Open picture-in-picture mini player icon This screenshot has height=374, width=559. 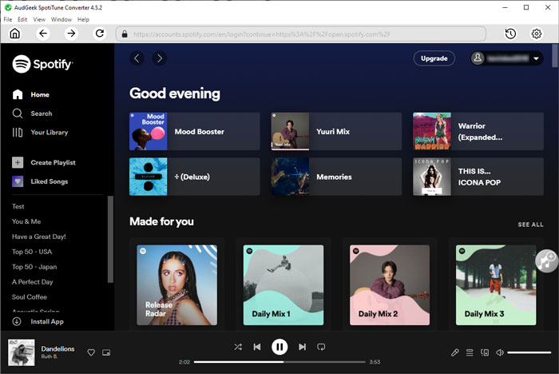tap(106, 352)
